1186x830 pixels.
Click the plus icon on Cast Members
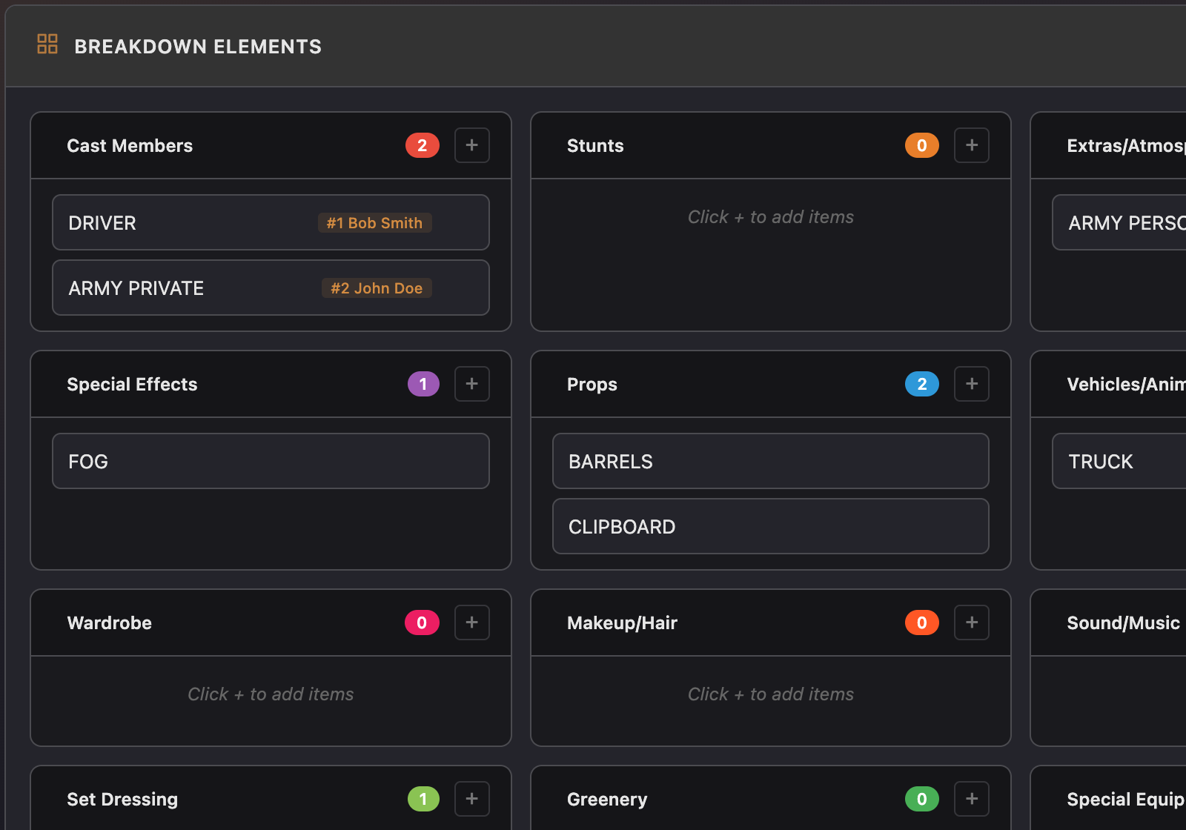coord(472,145)
